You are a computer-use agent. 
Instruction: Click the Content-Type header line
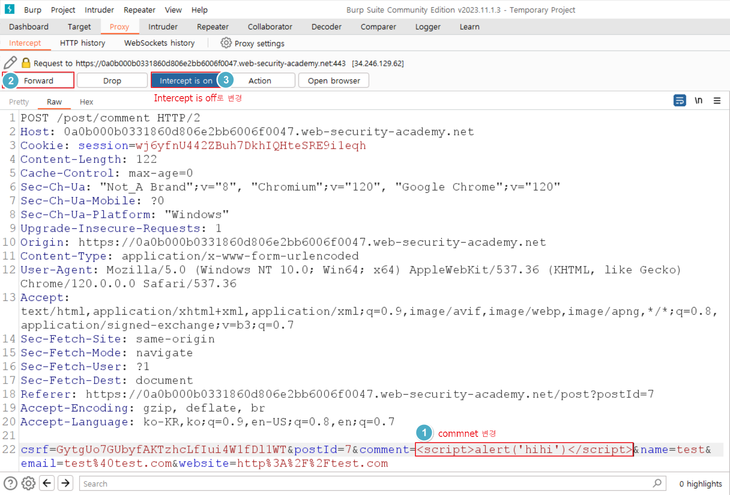point(190,256)
